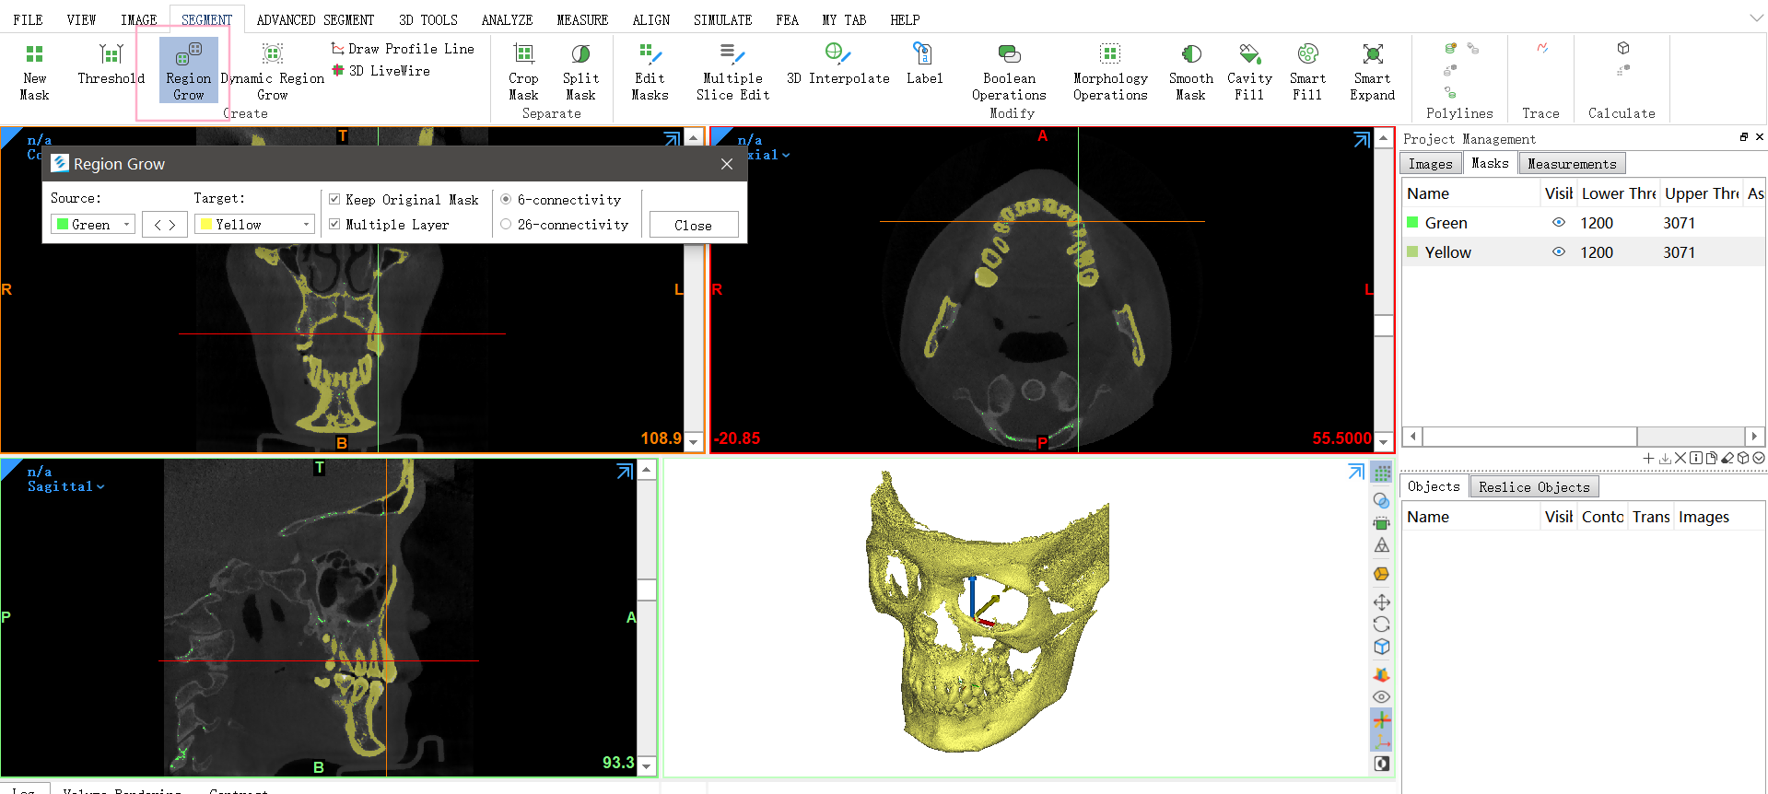This screenshot has width=1768, height=794.
Task: Open Edit Masks tool
Action: click(x=650, y=71)
